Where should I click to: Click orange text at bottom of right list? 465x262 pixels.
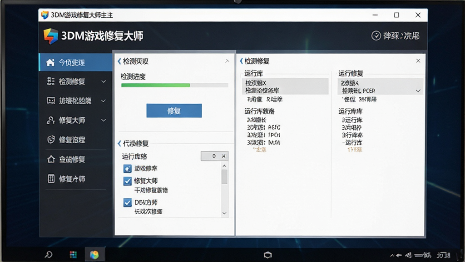pos(355,150)
